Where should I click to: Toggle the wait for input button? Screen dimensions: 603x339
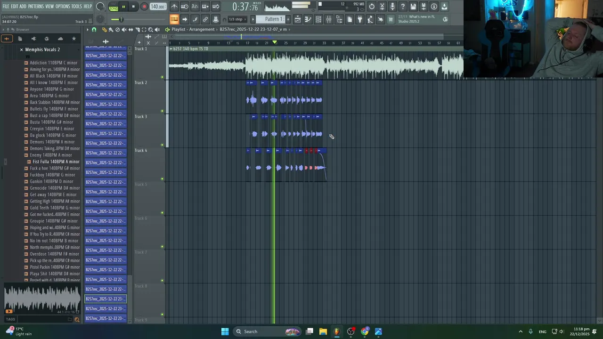click(185, 7)
